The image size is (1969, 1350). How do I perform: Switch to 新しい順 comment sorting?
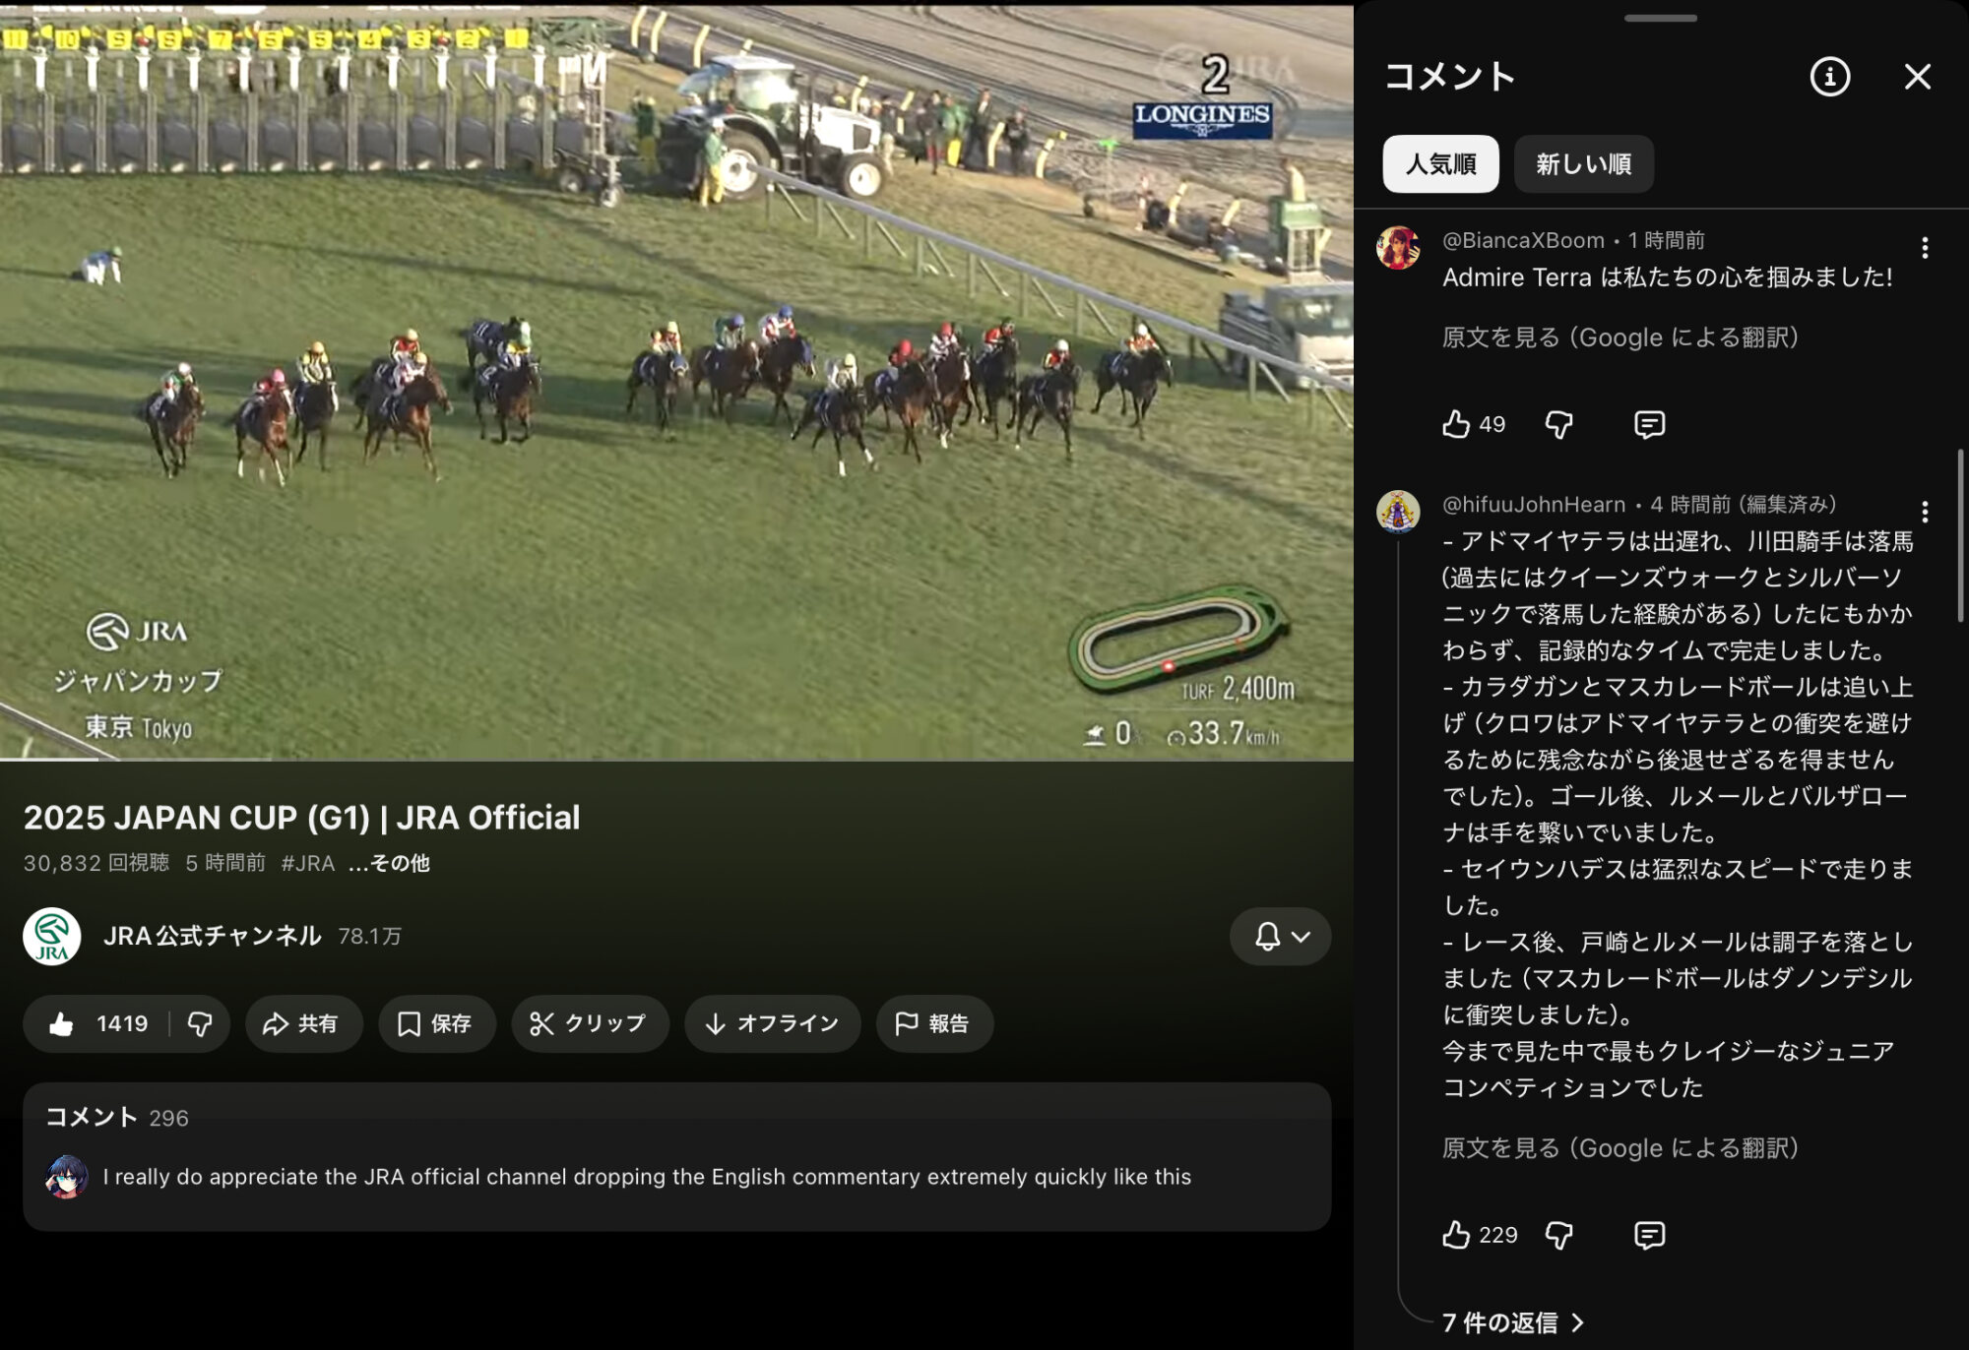point(1583,164)
